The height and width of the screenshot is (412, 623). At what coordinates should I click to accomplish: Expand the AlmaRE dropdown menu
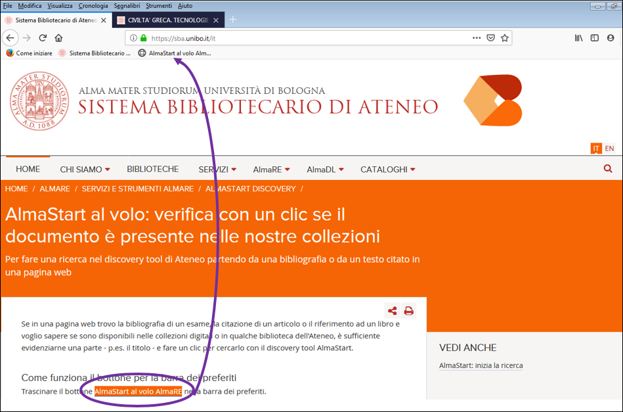[270, 170]
